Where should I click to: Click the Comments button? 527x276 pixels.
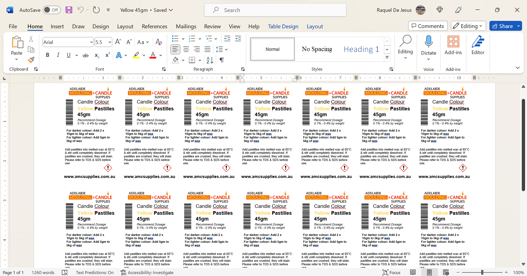(428, 26)
